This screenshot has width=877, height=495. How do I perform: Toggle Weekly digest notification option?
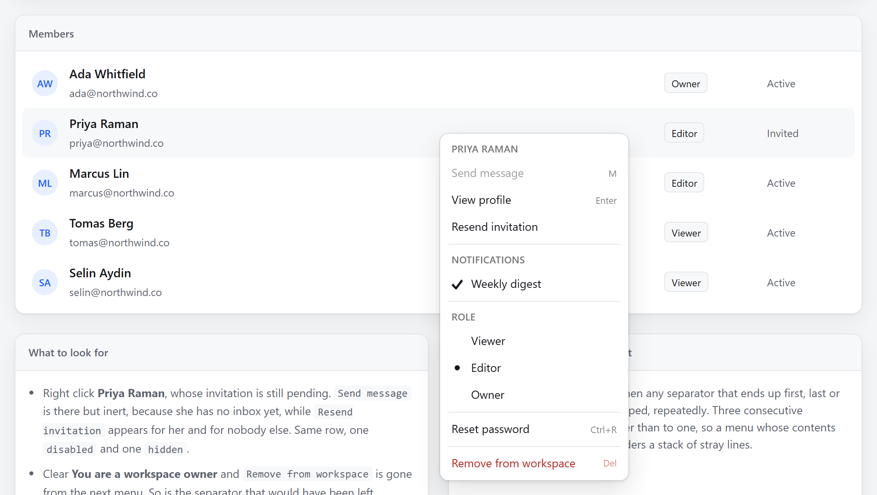tap(534, 284)
